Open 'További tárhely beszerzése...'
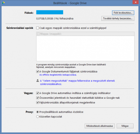 tap(118, 19)
